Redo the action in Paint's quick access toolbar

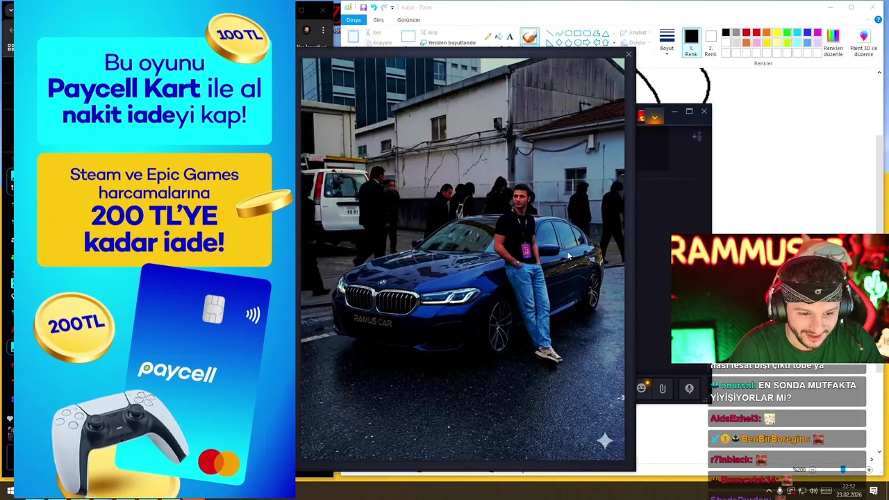[x=383, y=7]
